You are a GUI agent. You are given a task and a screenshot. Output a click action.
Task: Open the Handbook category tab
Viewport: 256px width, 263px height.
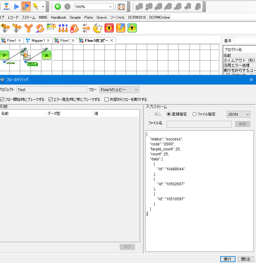click(x=58, y=17)
